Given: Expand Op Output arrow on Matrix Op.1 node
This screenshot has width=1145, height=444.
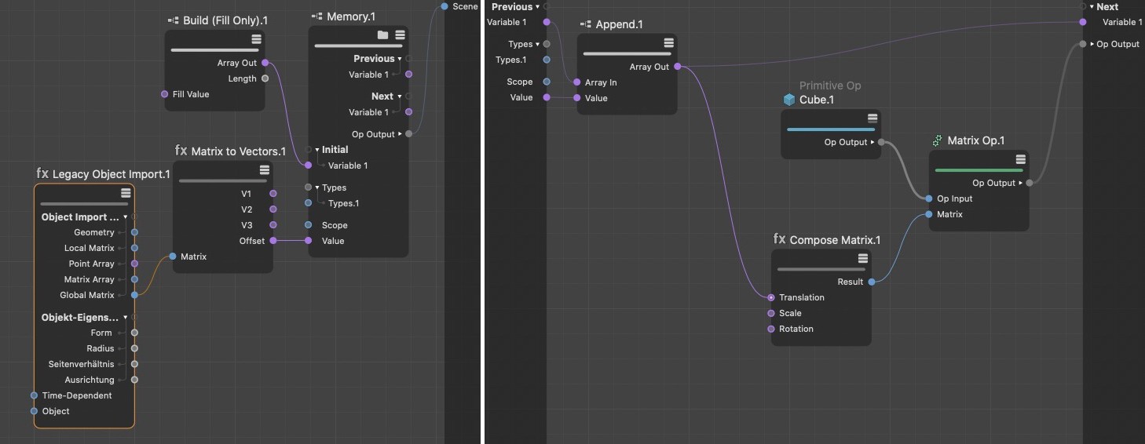Looking at the screenshot, I should click(1020, 183).
